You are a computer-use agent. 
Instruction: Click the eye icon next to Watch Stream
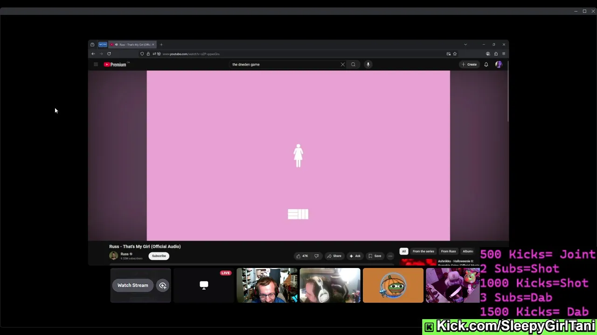(x=163, y=286)
